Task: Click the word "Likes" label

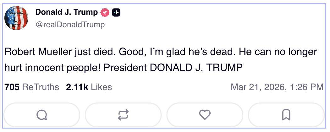Action: tap(101, 87)
